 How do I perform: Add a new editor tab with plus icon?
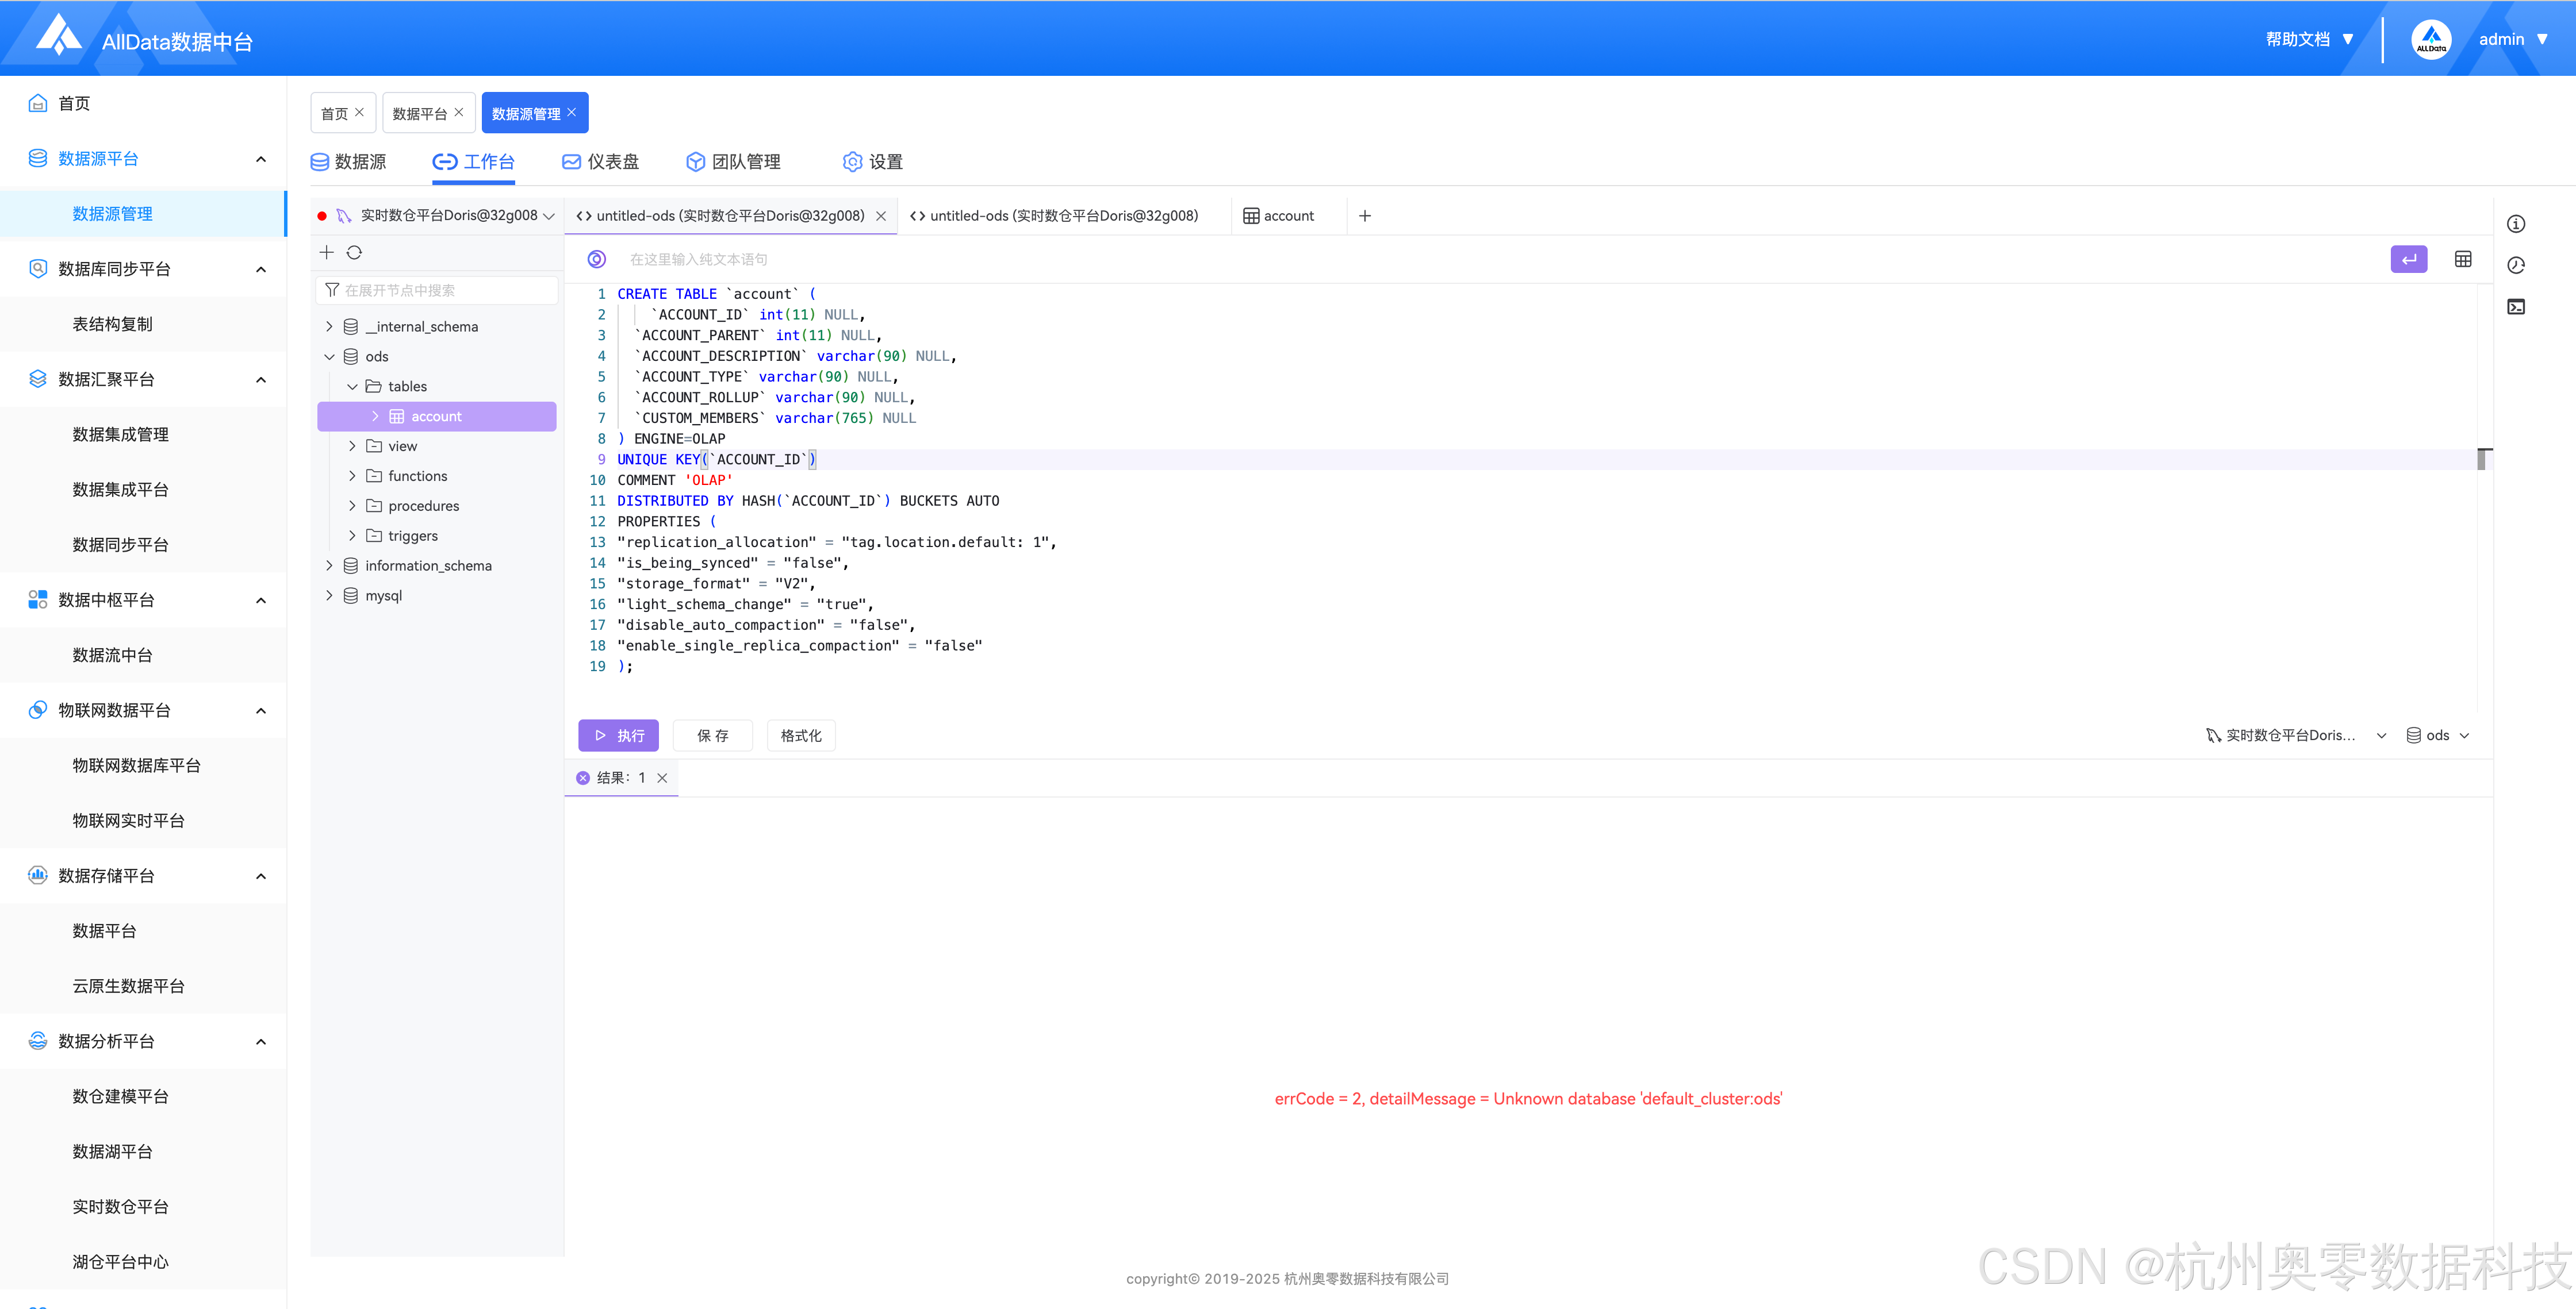click(1365, 216)
